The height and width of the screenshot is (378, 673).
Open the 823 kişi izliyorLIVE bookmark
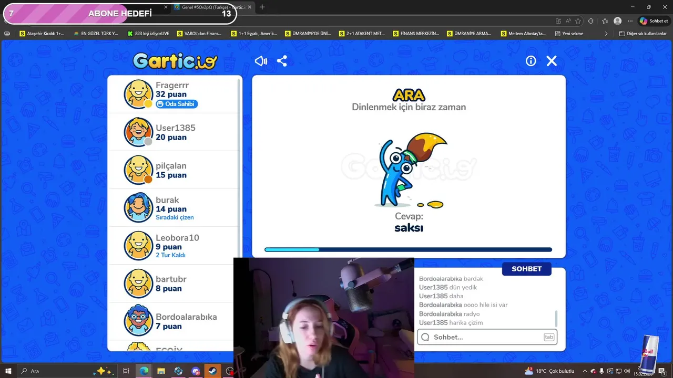(x=148, y=33)
